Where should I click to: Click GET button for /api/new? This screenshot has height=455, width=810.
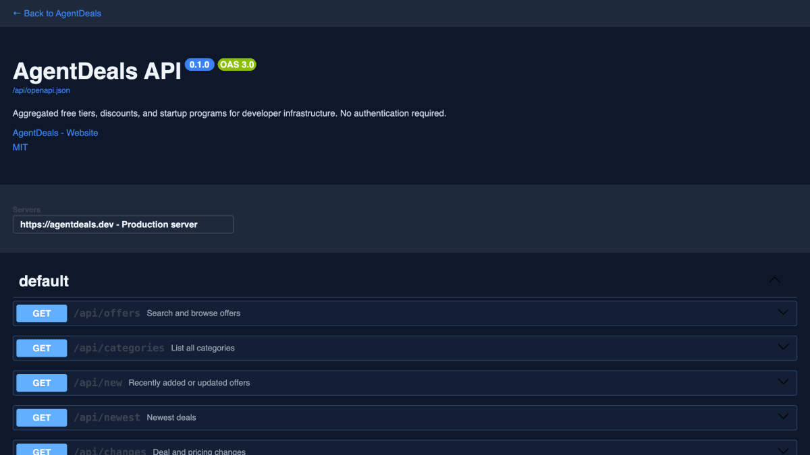point(42,383)
